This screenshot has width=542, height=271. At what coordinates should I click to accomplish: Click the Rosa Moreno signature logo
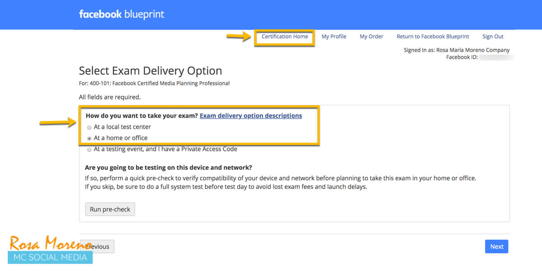click(x=45, y=244)
